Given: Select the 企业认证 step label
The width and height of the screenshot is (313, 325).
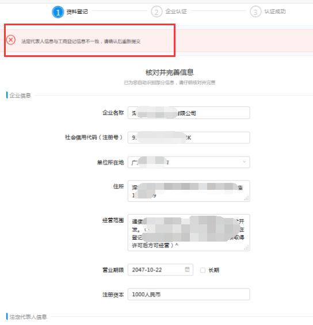Looking at the screenshot, I should coord(176,12).
